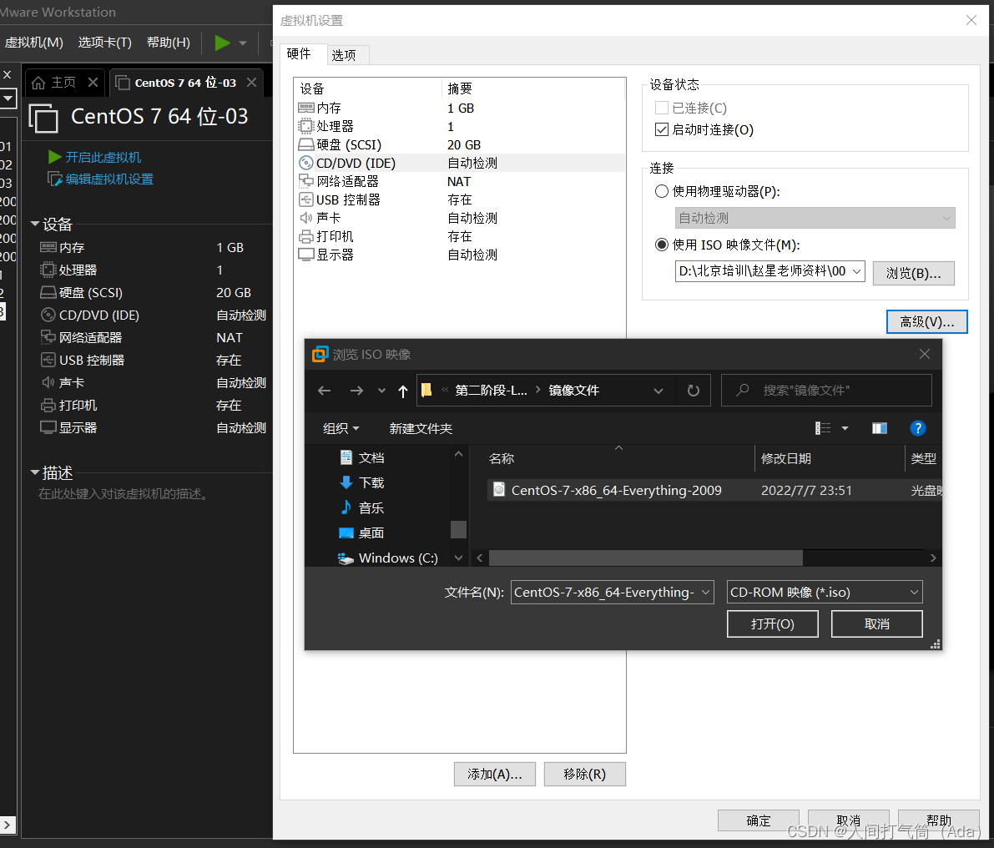Click the CD/DVD (IDE) disc icon in main window
Viewport: 994px width, 848px height.
(48, 315)
